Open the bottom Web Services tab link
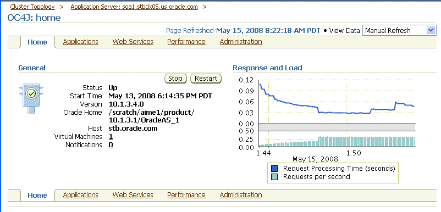 coord(133,194)
